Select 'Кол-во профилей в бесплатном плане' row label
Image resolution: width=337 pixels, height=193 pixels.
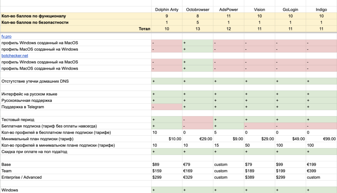[56, 133]
